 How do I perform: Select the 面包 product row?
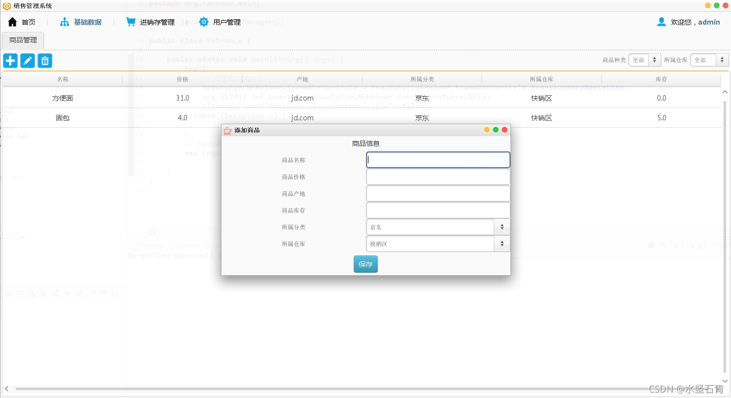[x=362, y=118]
